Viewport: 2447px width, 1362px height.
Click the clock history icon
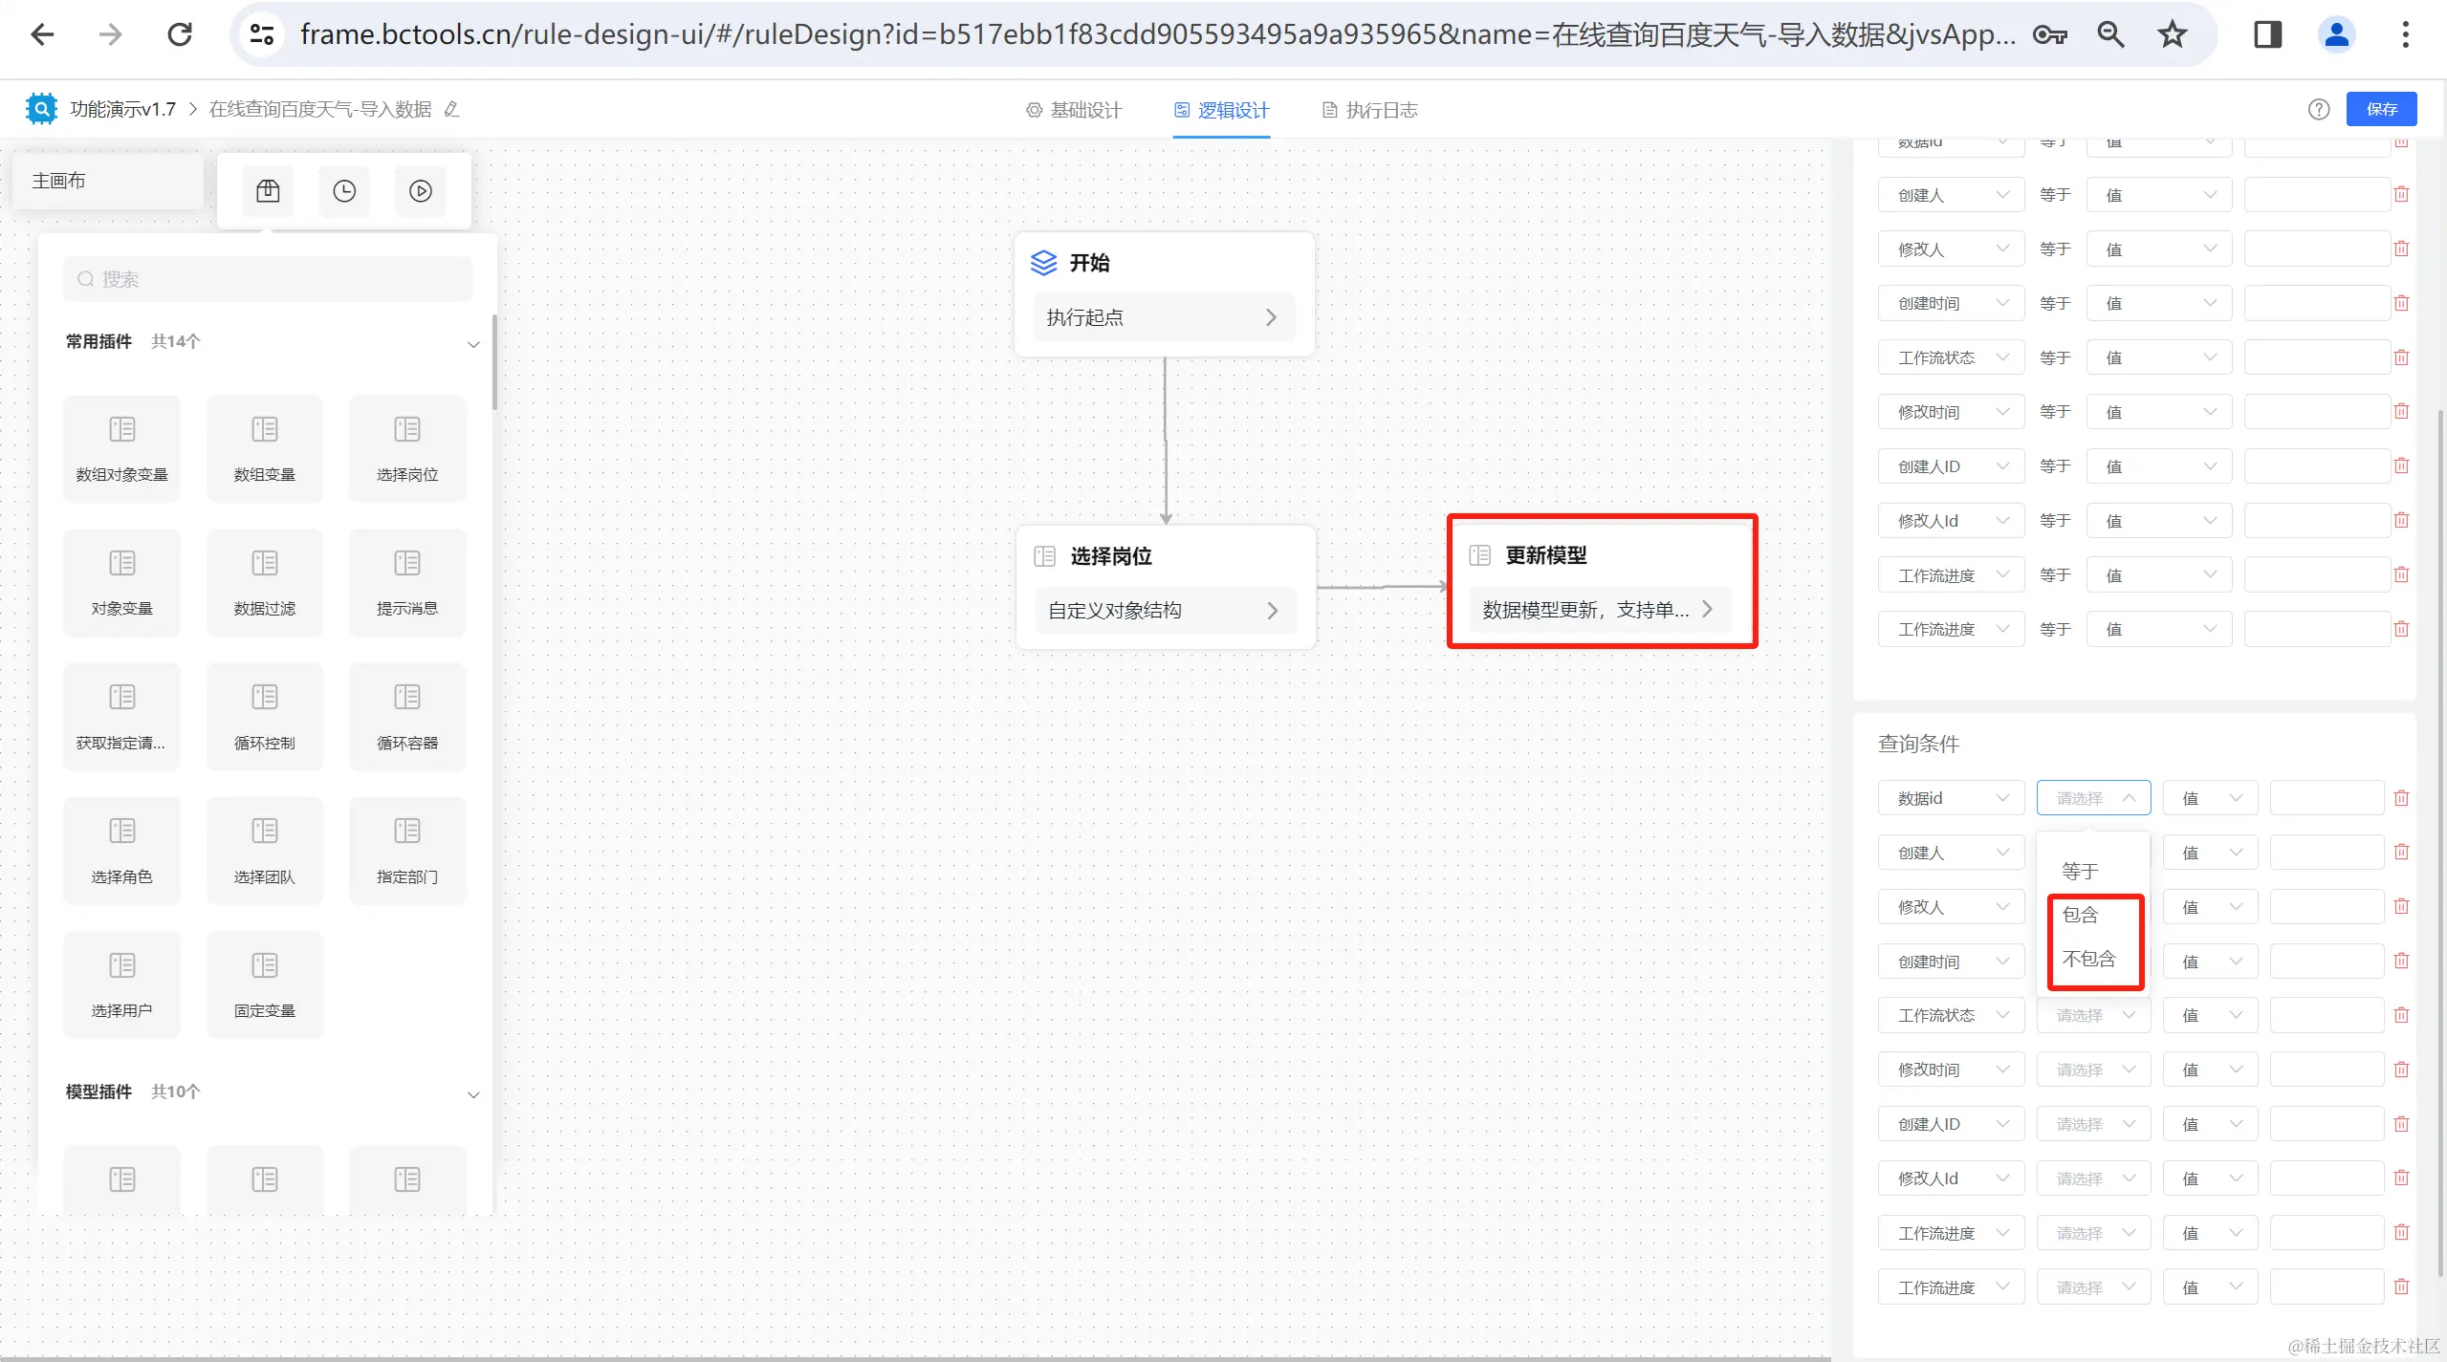pyautogui.click(x=344, y=191)
